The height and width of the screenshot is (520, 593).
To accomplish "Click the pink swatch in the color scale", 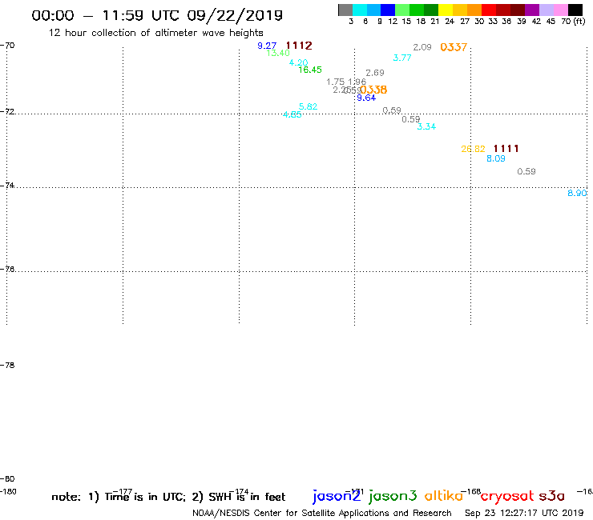I will (560, 10).
